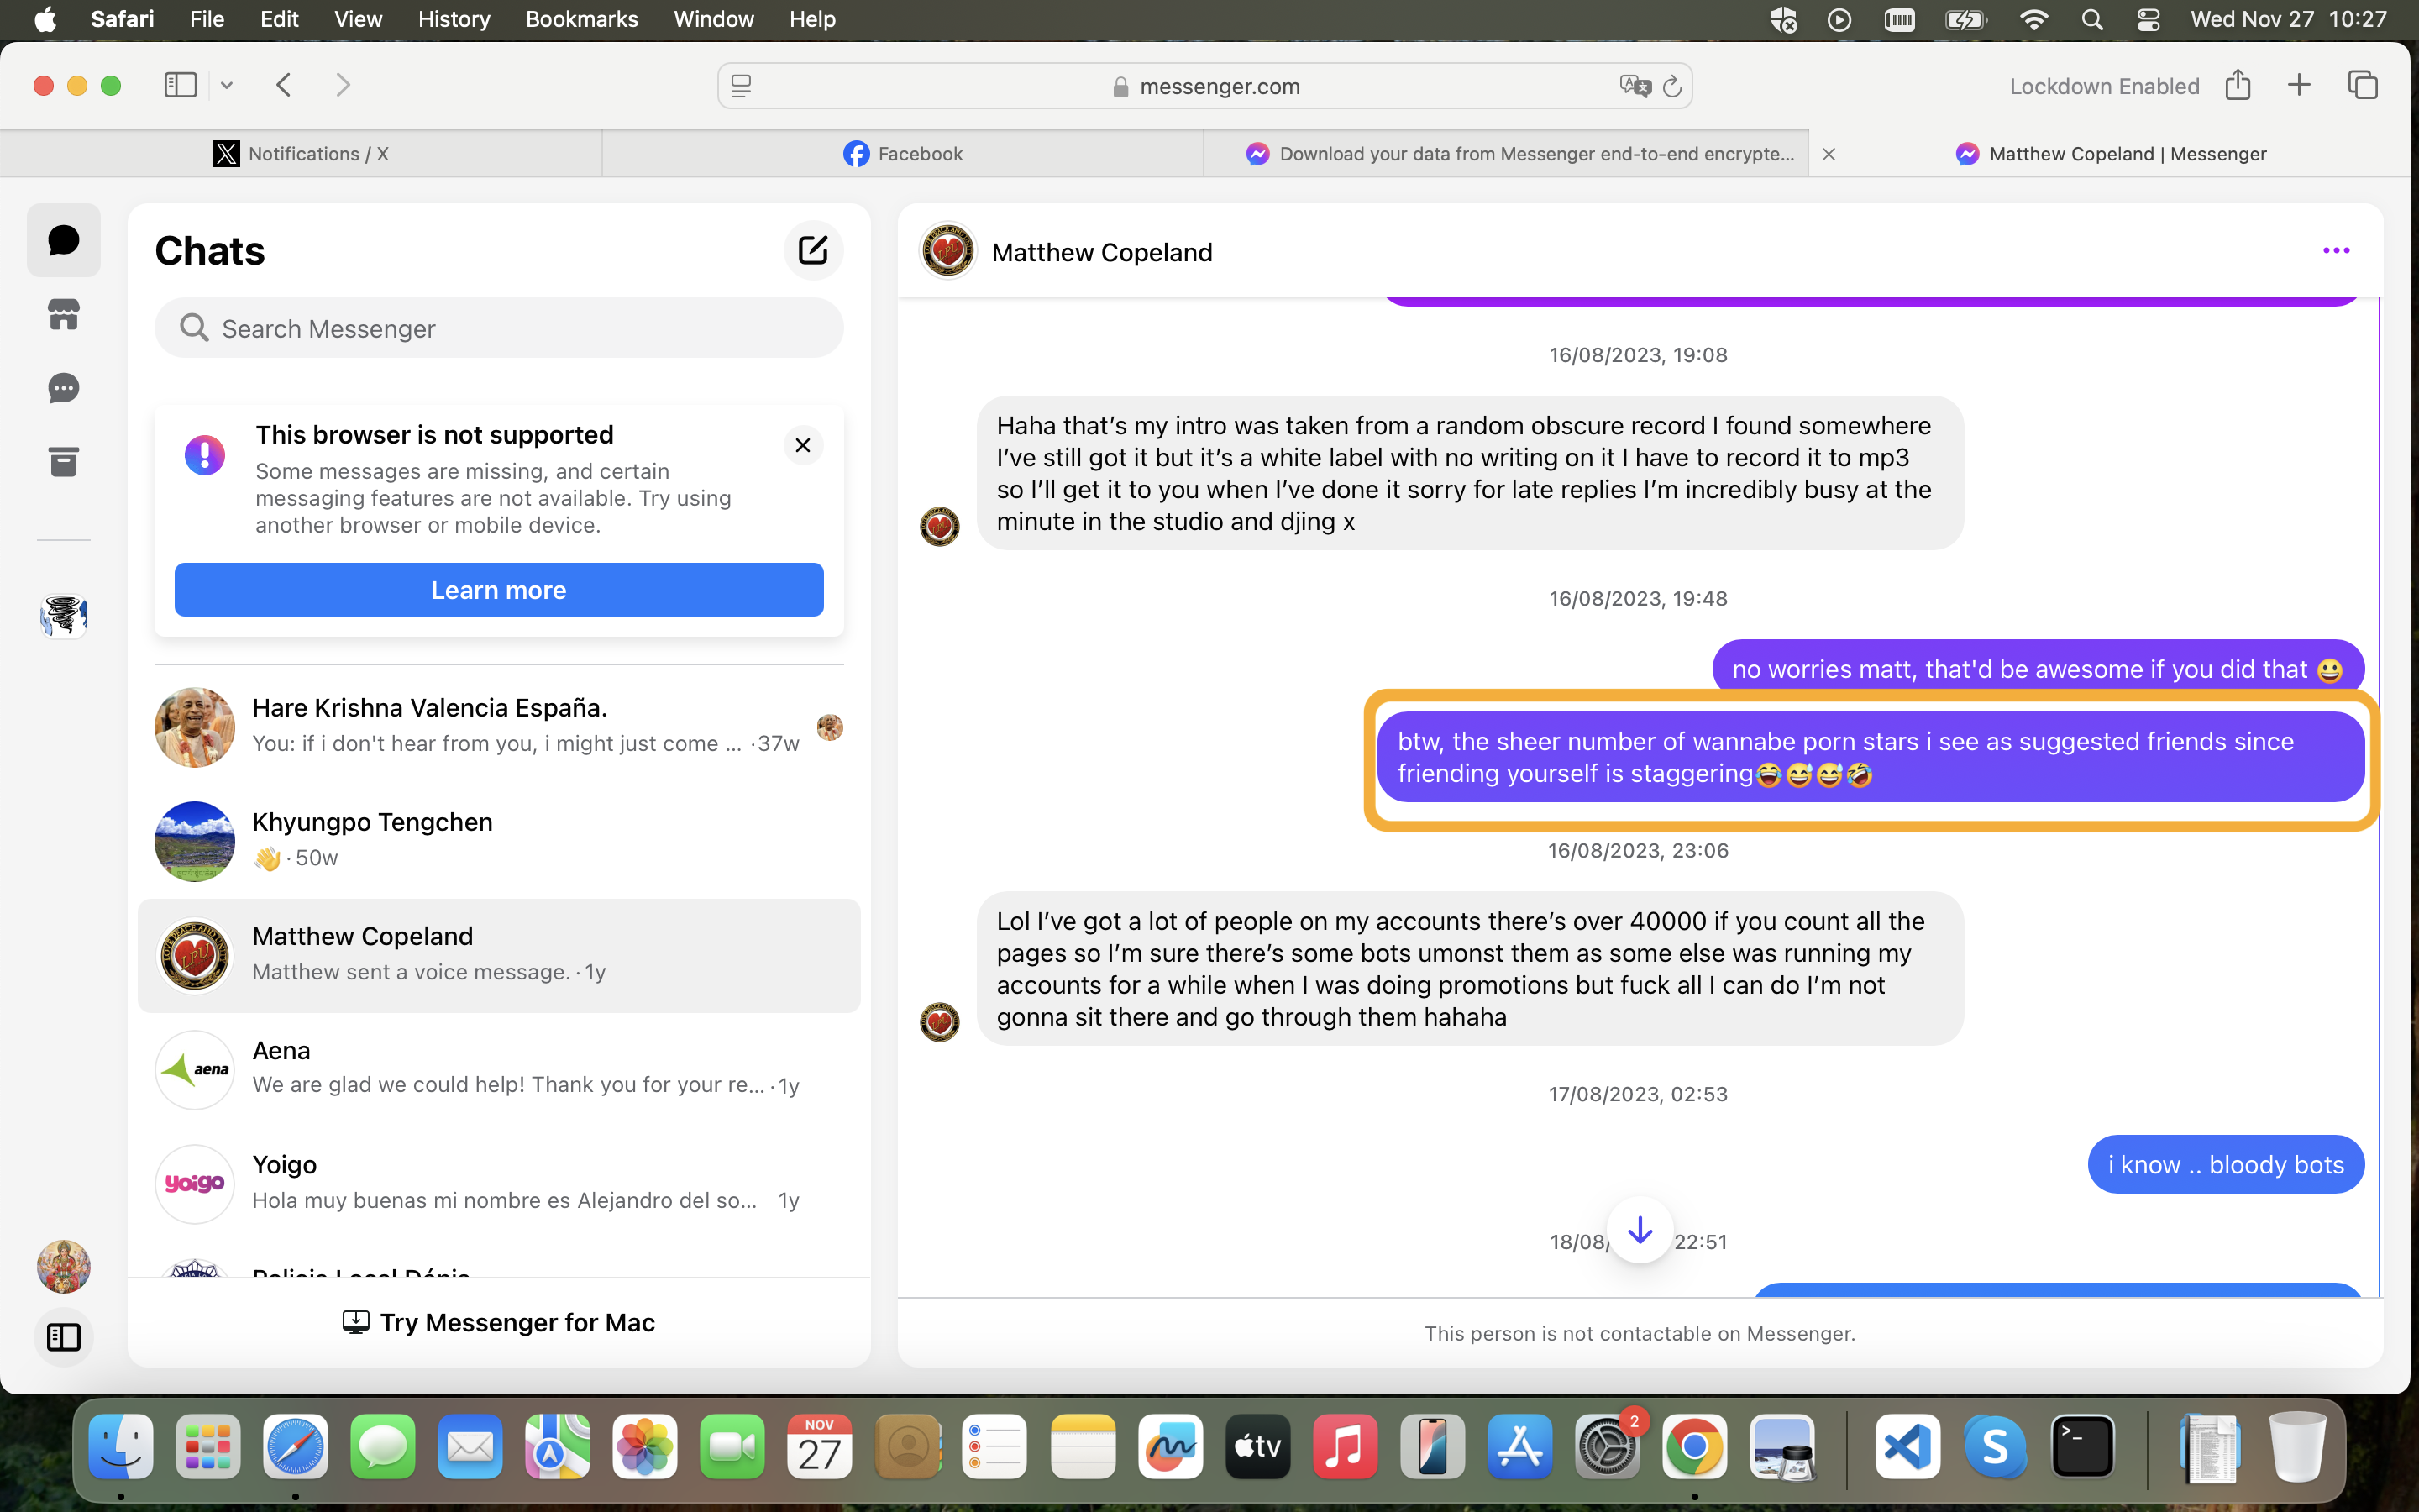This screenshot has height=1512, width=2419.
Task: Open System Settings from the Dock
Action: 1608,1446
